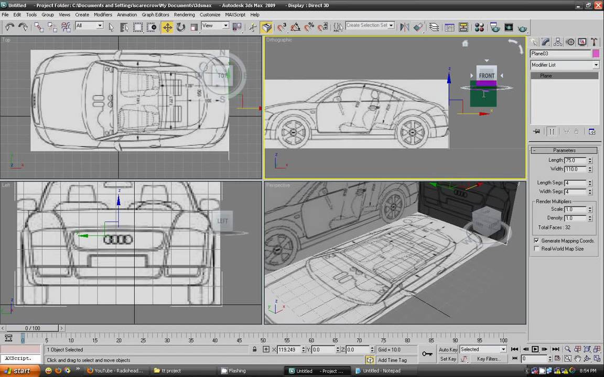Screen dimensions: 604x377
Task: Select the Move tool in toolbar
Action: coord(167,27)
